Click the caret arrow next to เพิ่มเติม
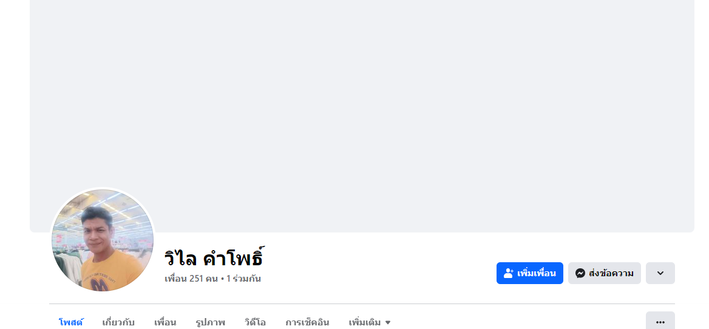The height and width of the screenshot is (329, 709). click(x=388, y=322)
